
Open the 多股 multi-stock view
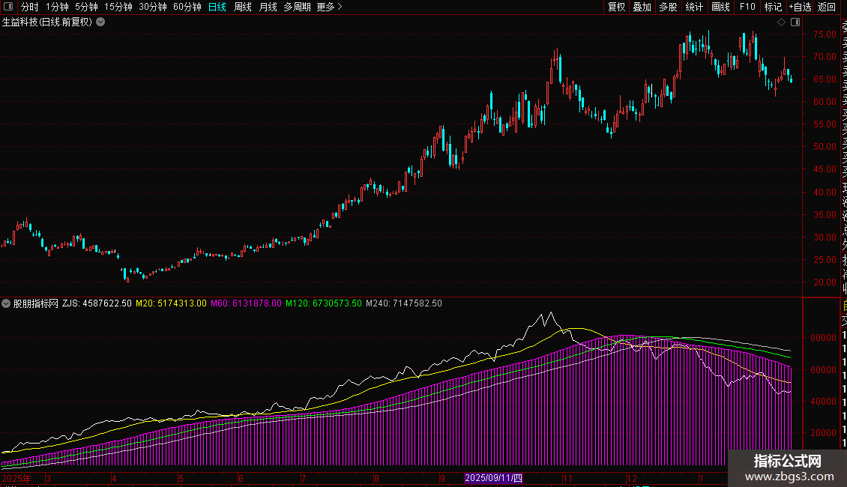[x=668, y=7]
